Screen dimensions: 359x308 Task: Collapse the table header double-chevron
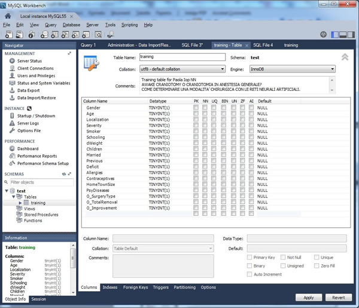pyautogui.click(x=345, y=57)
